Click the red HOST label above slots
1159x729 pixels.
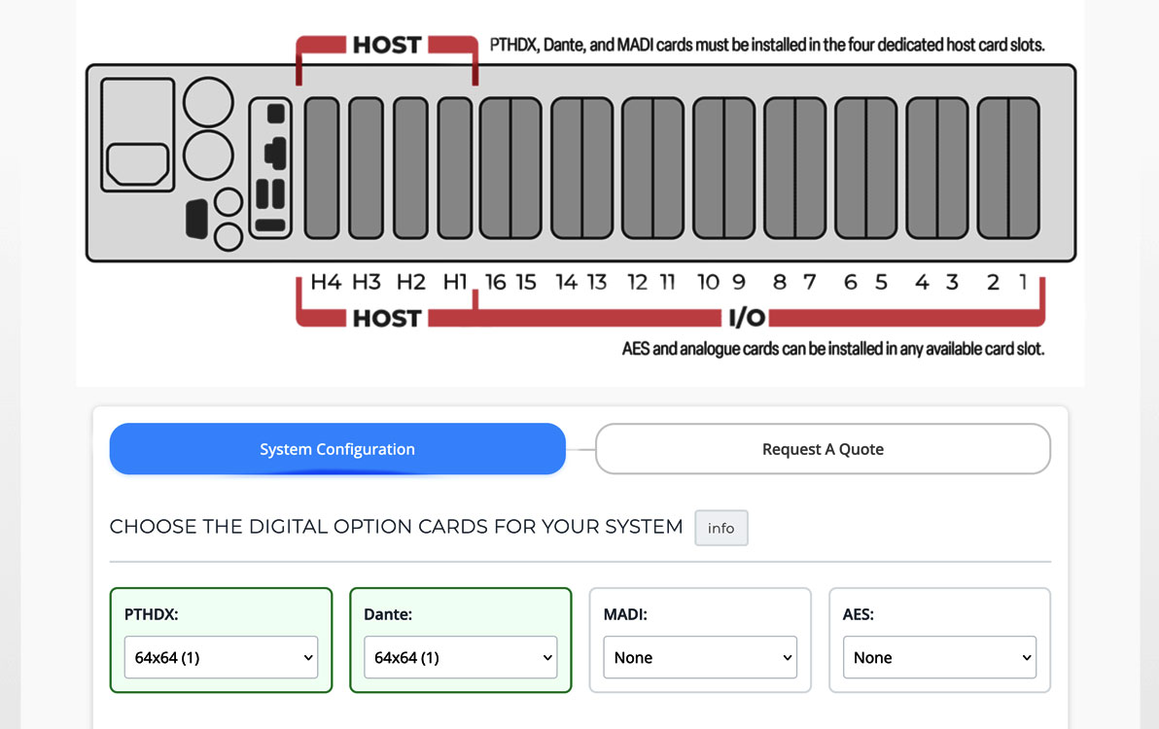[386, 45]
